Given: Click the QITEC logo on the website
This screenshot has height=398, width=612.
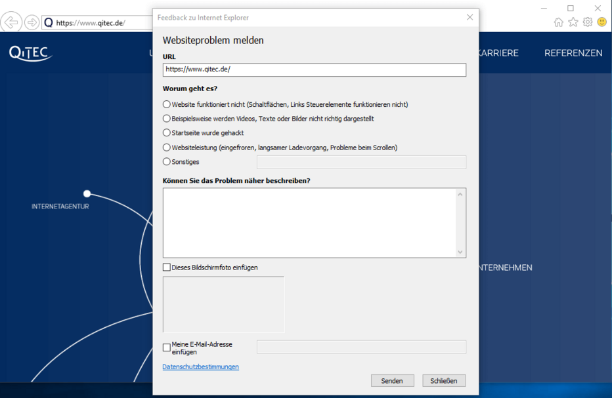Looking at the screenshot, I should [x=31, y=53].
